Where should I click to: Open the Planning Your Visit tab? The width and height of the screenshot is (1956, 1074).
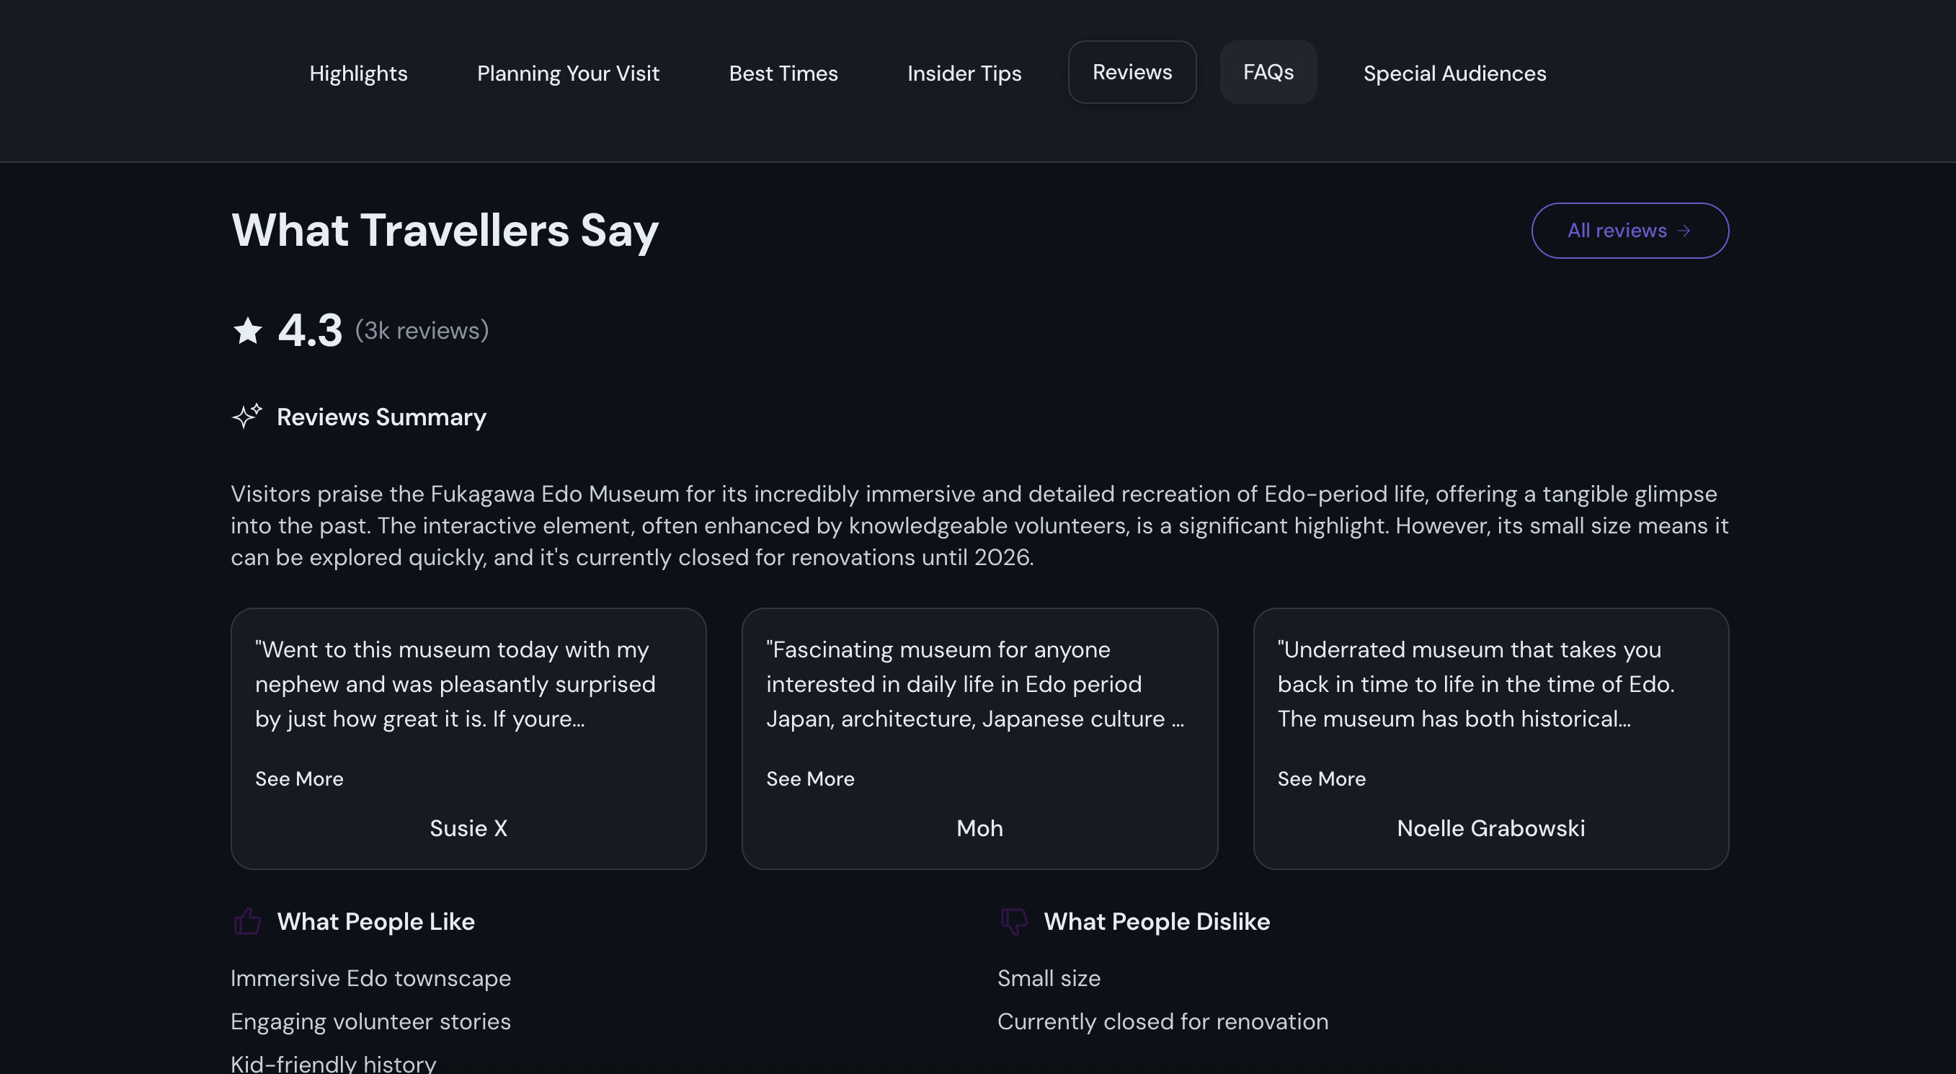tap(568, 73)
